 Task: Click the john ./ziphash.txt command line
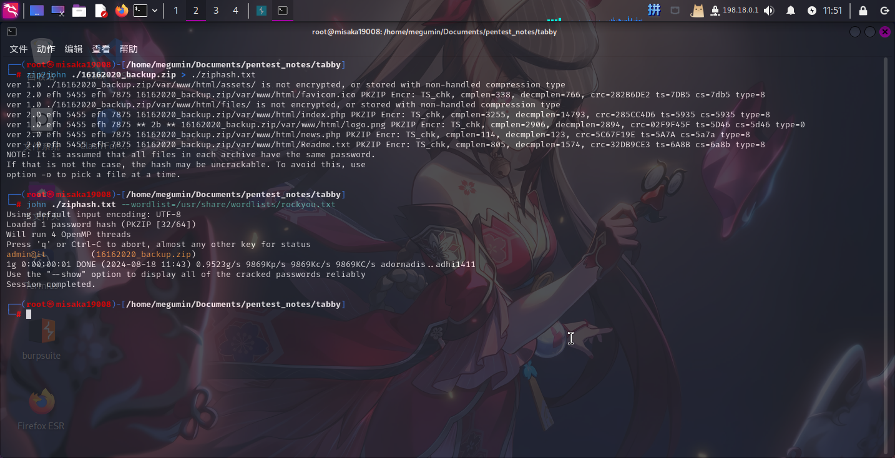[x=181, y=205]
